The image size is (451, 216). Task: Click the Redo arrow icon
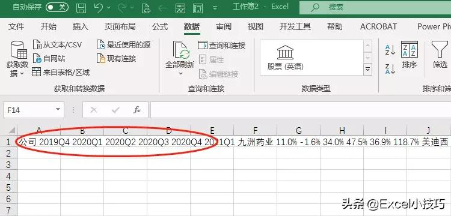click(x=122, y=8)
